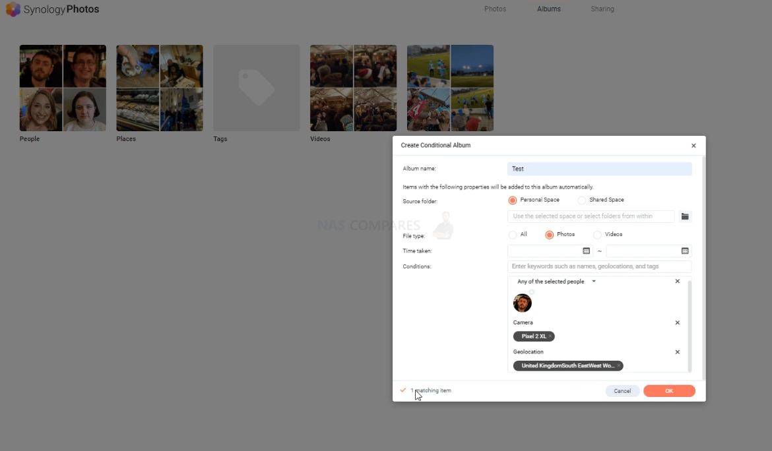The image size is (772, 451).
Task: Open the Tags album thumbnail
Action: (257, 88)
